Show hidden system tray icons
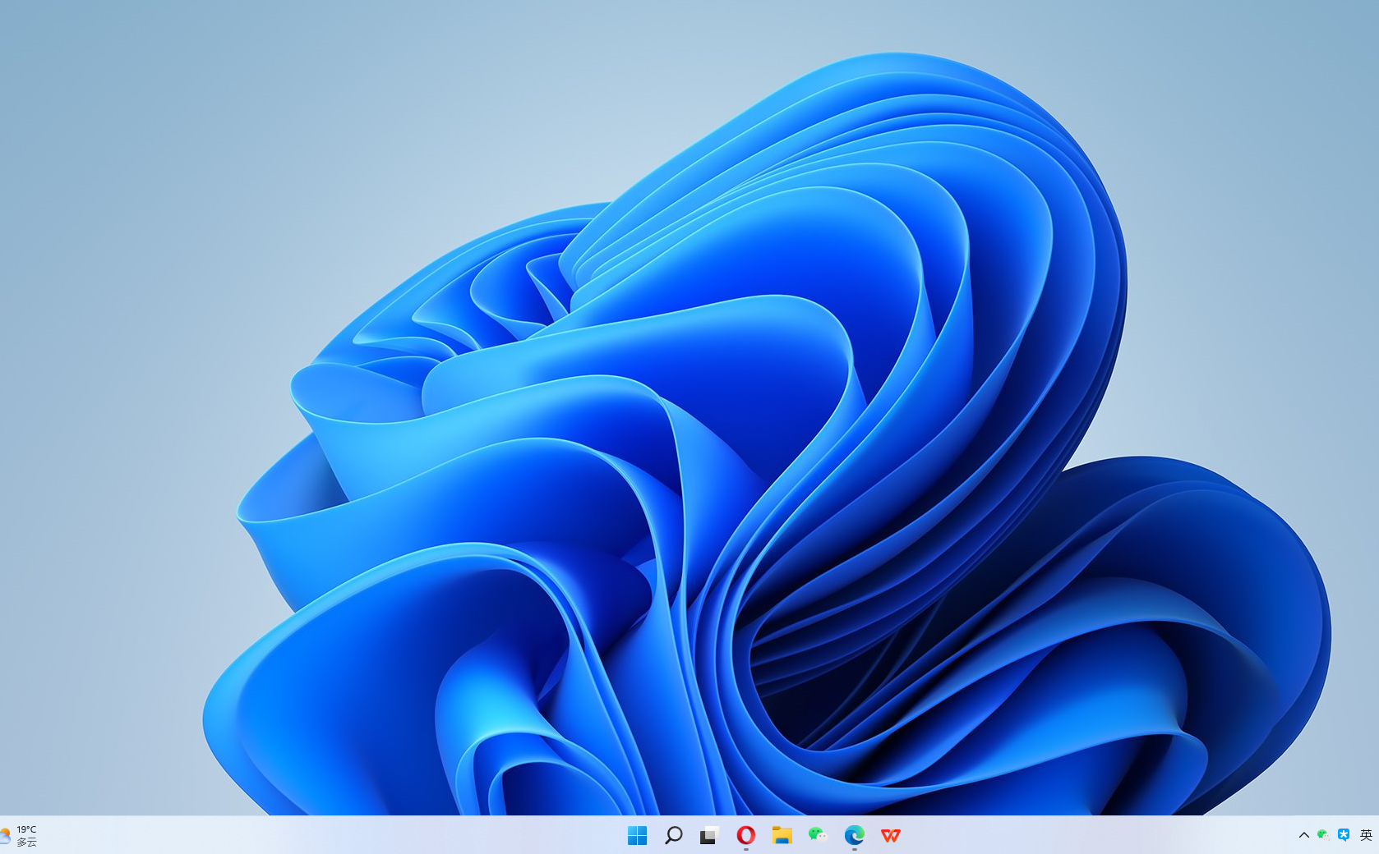 1303,835
